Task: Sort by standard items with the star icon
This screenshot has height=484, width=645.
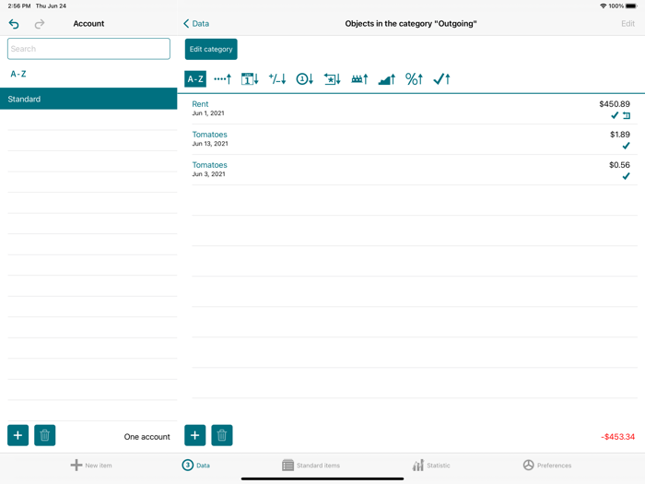Action: point(332,78)
